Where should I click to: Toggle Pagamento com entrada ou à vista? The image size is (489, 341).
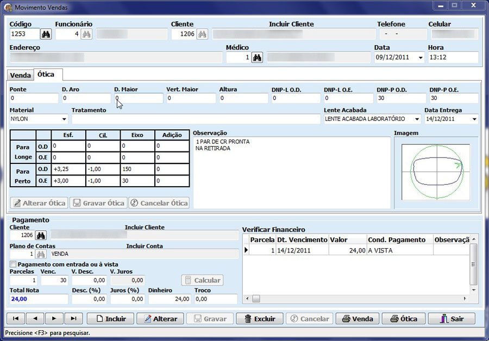(x=13, y=264)
